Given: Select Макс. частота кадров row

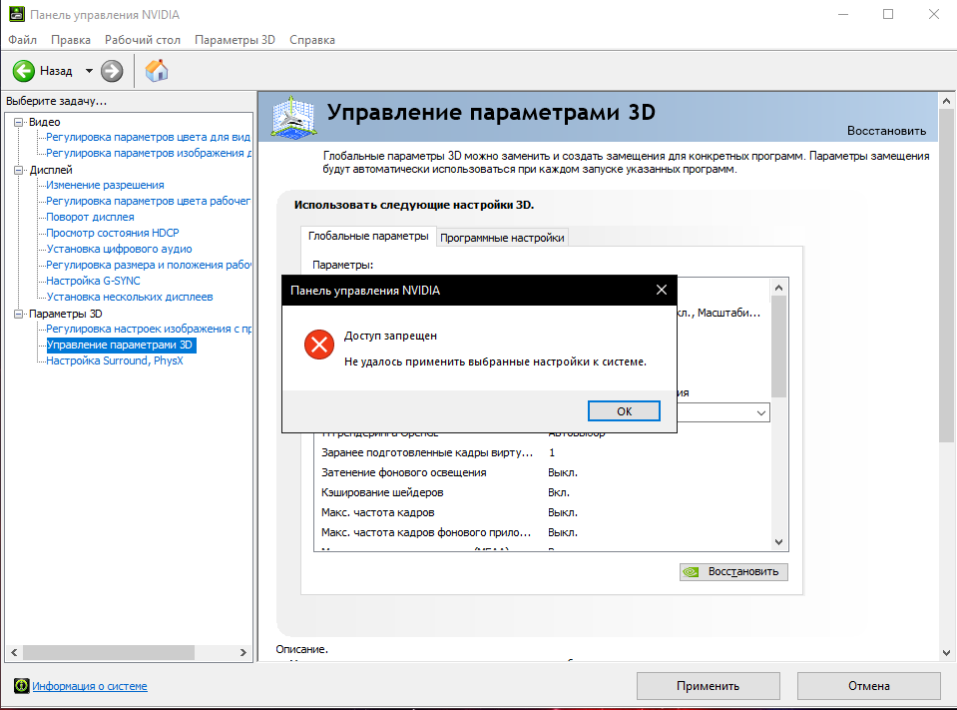Looking at the screenshot, I should 542,512.
